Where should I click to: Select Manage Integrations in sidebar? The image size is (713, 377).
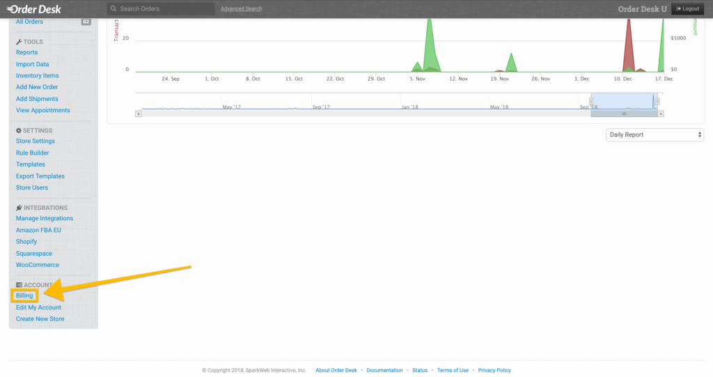(x=45, y=219)
